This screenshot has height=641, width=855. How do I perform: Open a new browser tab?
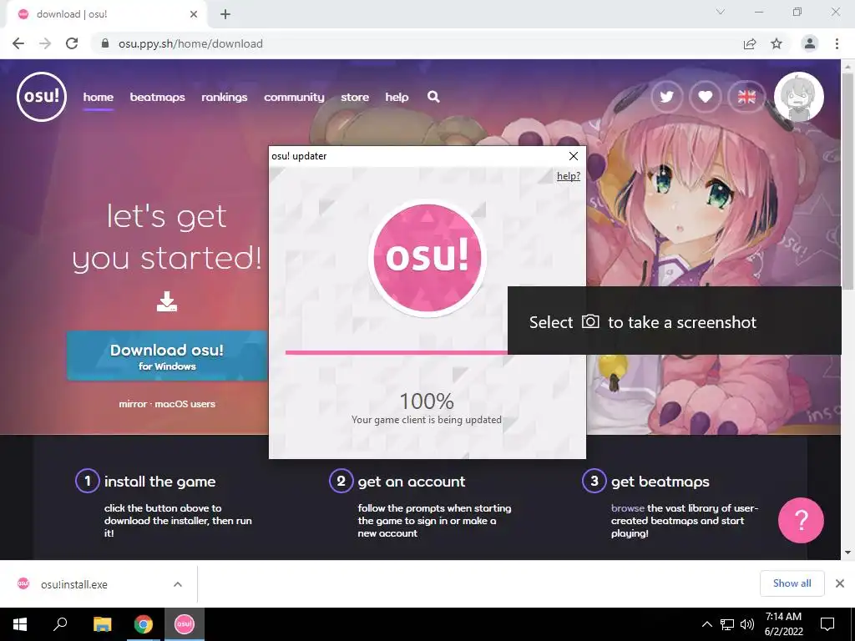click(x=225, y=14)
